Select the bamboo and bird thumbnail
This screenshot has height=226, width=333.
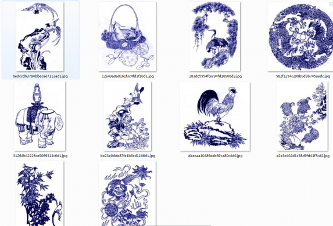tap(40, 194)
